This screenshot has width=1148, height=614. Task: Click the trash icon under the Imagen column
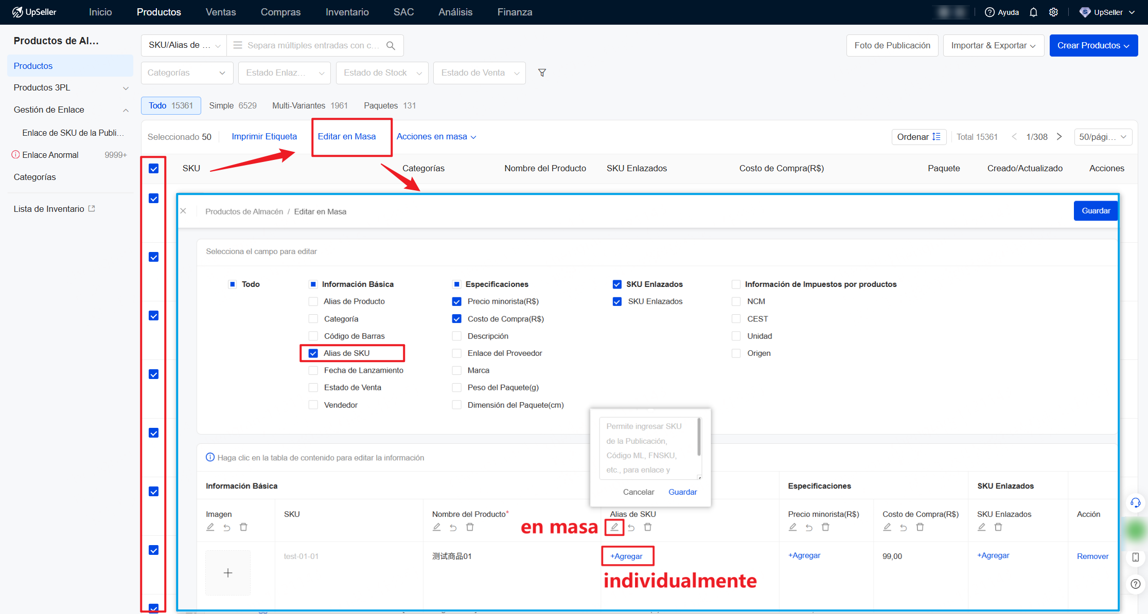(x=243, y=527)
